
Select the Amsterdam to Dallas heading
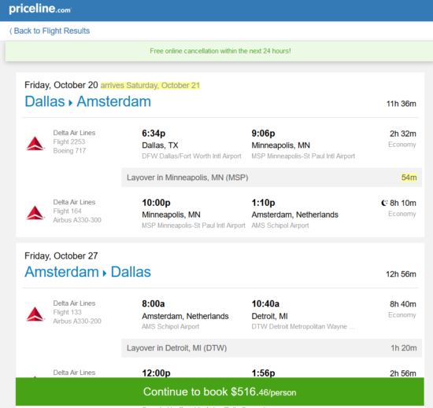click(88, 272)
